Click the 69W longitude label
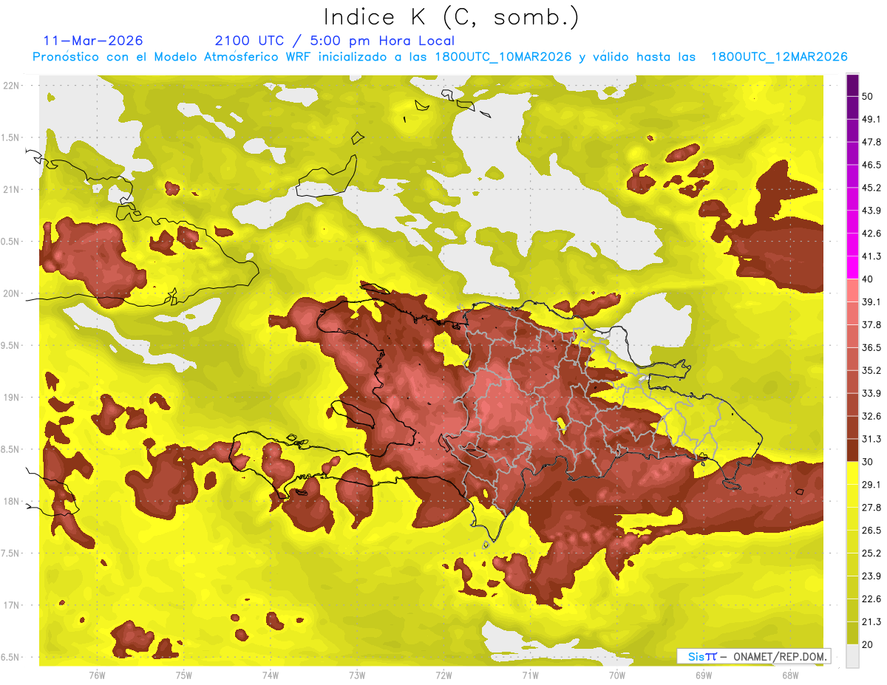887x685 pixels. [x=703, y=675]
